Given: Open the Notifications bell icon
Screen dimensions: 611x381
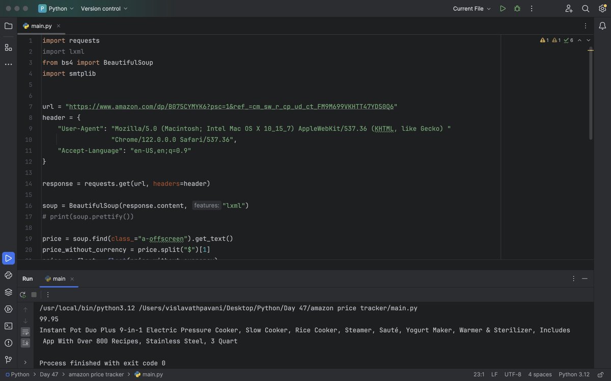Looking at the screenshot, I should click(602, 26).
